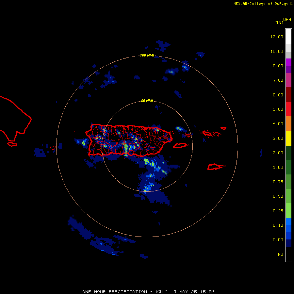Image resolution: width=294 pixels, height=294 pixels.
Task: Click the 5.00 legend value
Action: point(278,109)
